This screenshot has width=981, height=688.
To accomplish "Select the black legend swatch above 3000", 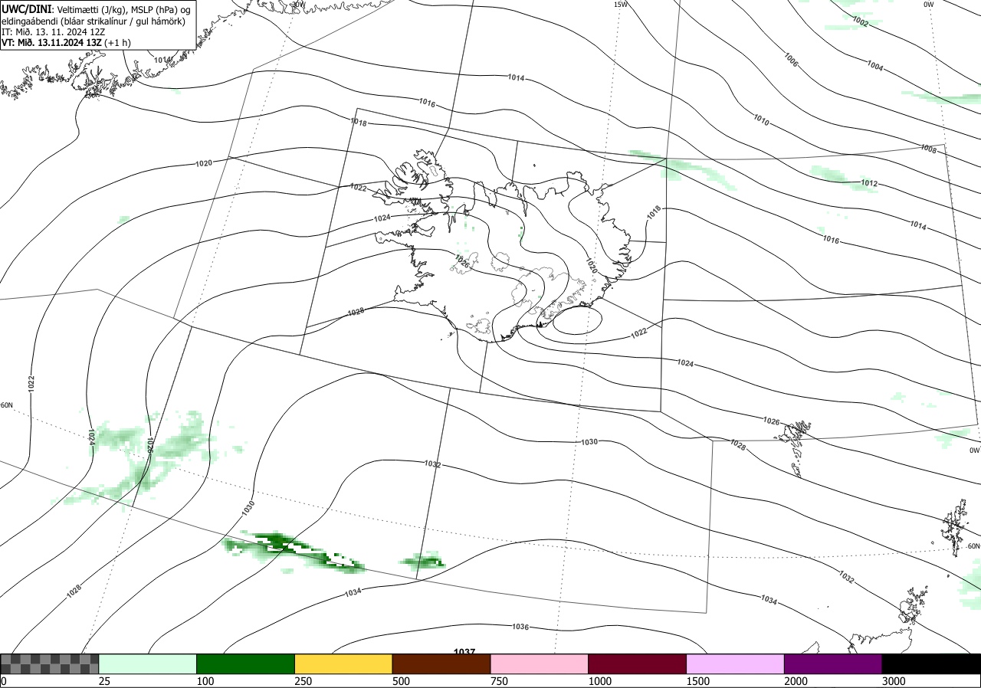I will tap(931, 663).
